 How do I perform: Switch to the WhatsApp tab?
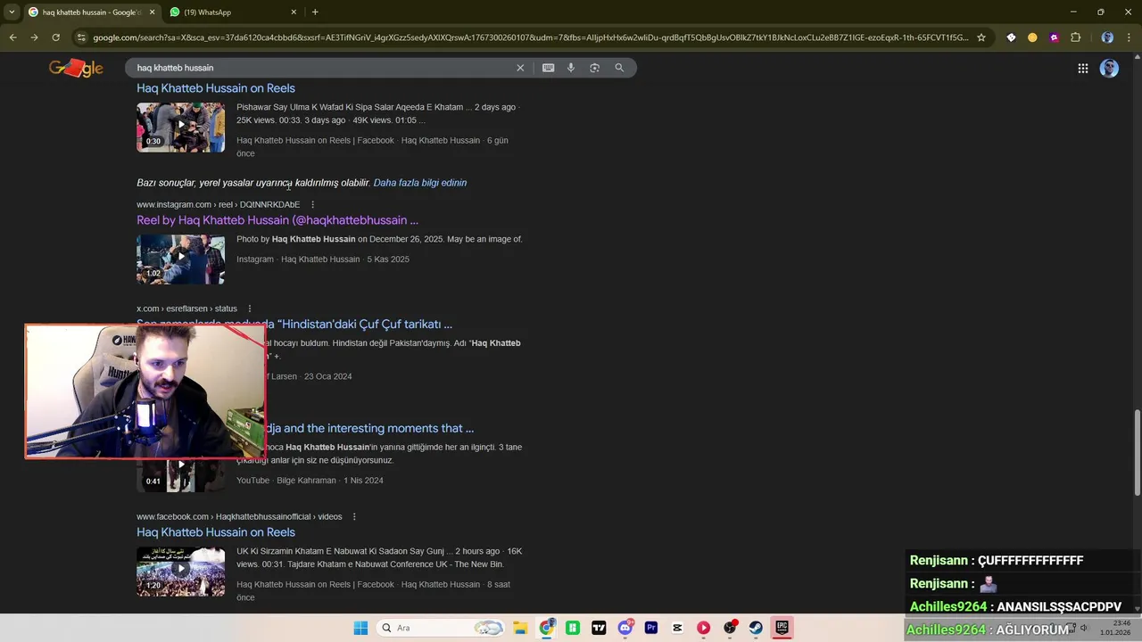(x=232, y=12)
